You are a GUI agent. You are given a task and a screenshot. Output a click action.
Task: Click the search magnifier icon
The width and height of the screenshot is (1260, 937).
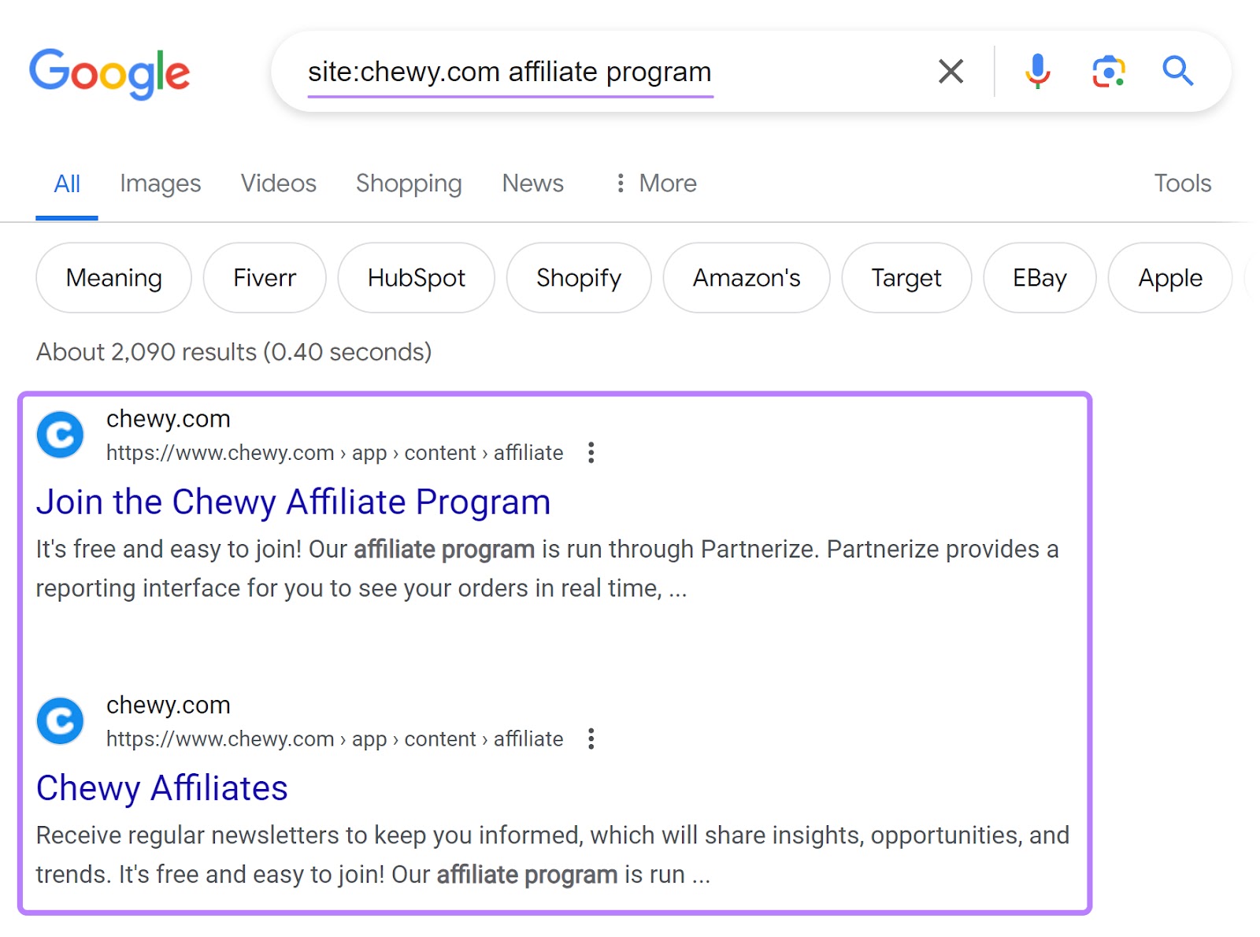pos(1177,71)
